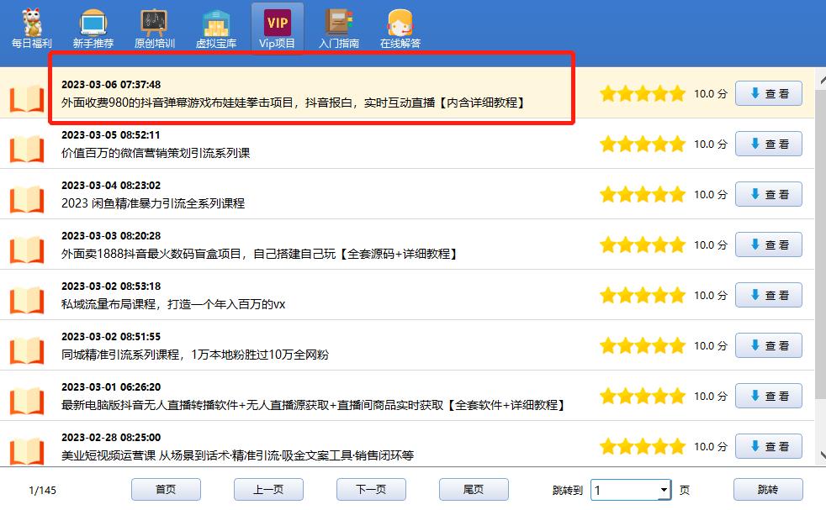The height and width of the screenshot is (510, 826).
Task: Click book icon of 美业短视频运营课 row
Action: (x=27, y=451)
